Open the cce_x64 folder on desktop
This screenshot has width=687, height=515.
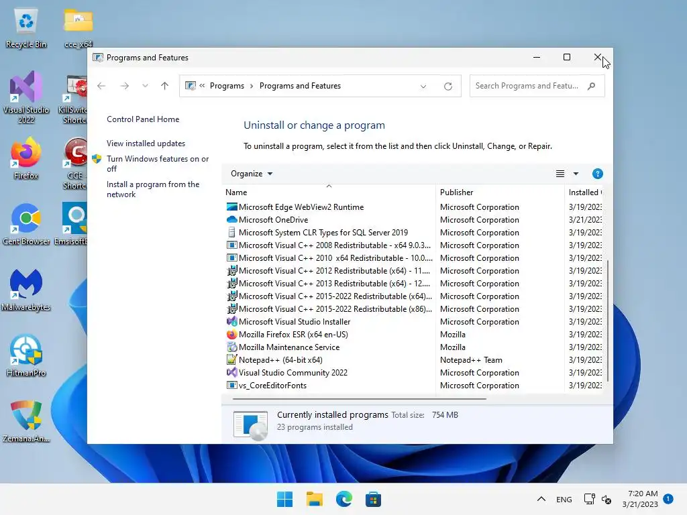click(78, 27)
